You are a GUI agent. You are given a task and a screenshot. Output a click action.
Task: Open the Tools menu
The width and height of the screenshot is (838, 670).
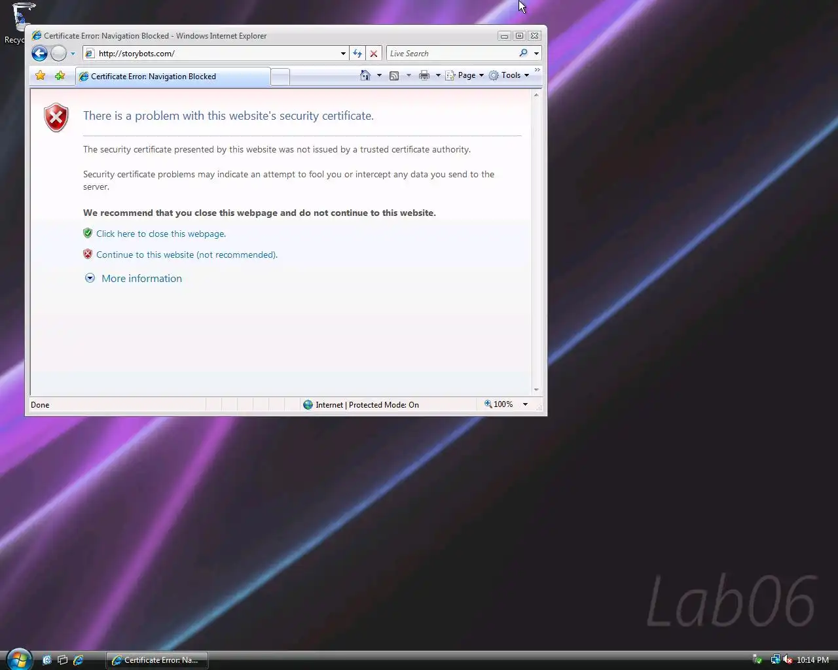[x=509, y=75]
